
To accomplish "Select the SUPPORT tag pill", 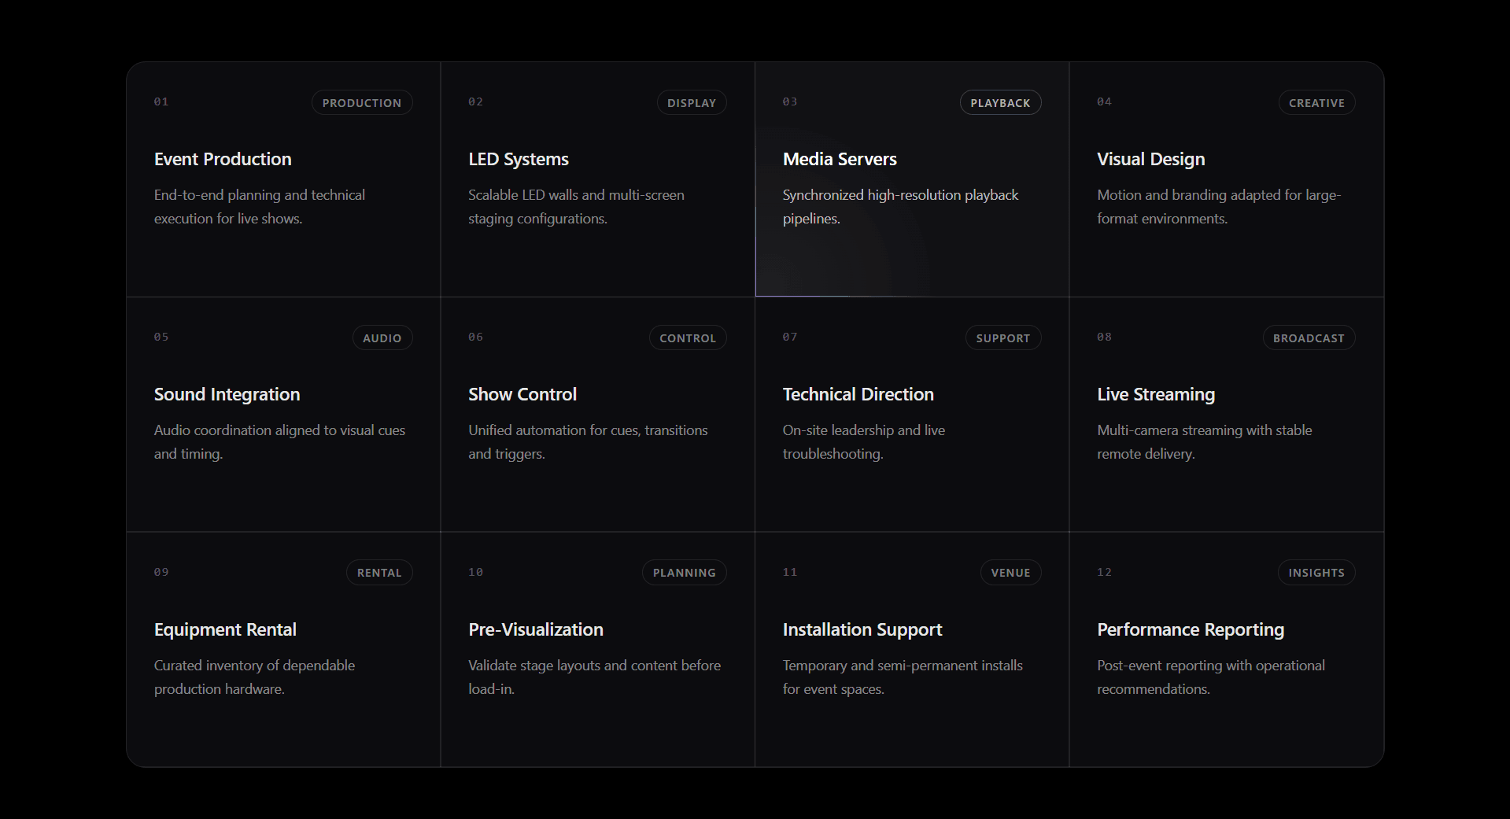I will tap(1003, 338).
